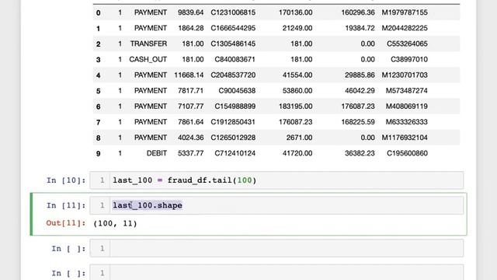Click amount value 5337.77

(190, 153)
